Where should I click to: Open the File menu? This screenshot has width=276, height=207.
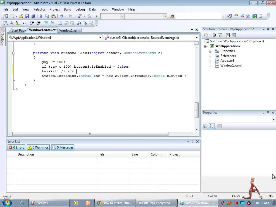click(6, 9)
